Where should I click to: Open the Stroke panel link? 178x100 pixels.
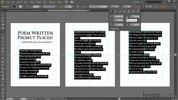[x=28, y=7]
